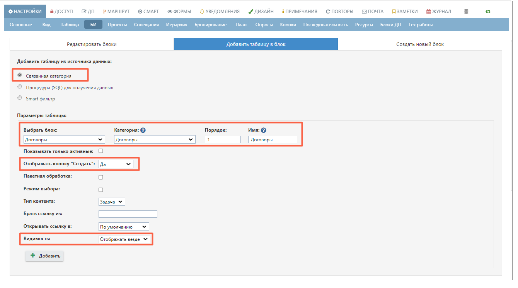Select Smart фильтр radio button
The image size is (518, 288).
click(20, 98)
